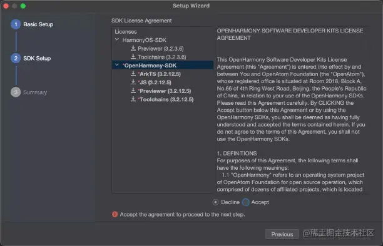Close the Setup Wizard with red button
Image resolution: width=383 pixels, height=246 pixels.
6,6
